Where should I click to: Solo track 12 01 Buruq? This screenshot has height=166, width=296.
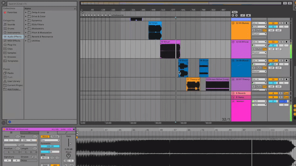click(x=281, y=23)
